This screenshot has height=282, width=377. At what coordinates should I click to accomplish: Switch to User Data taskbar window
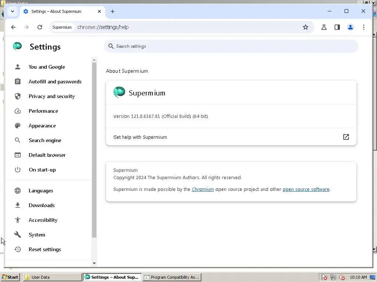52,277
